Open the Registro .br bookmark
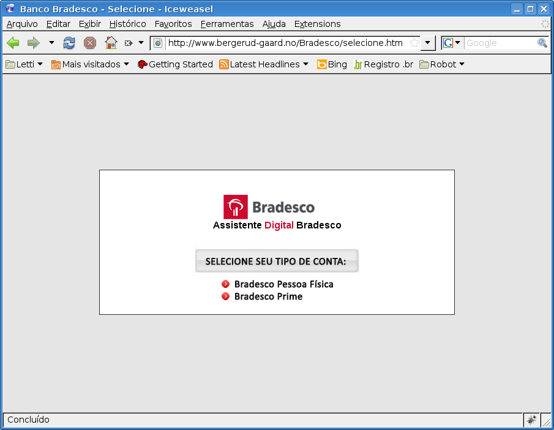 click(x=383, y=64)
